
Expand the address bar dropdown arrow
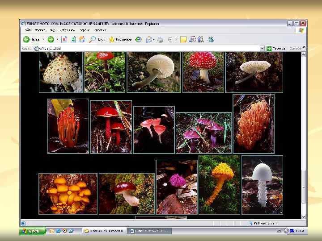tap(263, 48)
